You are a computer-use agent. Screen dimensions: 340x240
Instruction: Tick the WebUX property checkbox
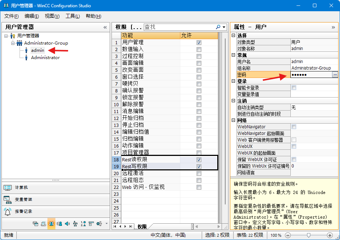pos(294,146)
